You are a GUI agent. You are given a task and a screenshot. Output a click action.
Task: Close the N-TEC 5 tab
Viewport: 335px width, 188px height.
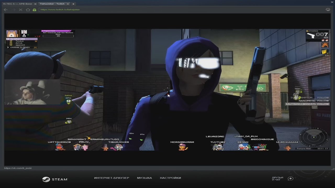tap(35, 4)
